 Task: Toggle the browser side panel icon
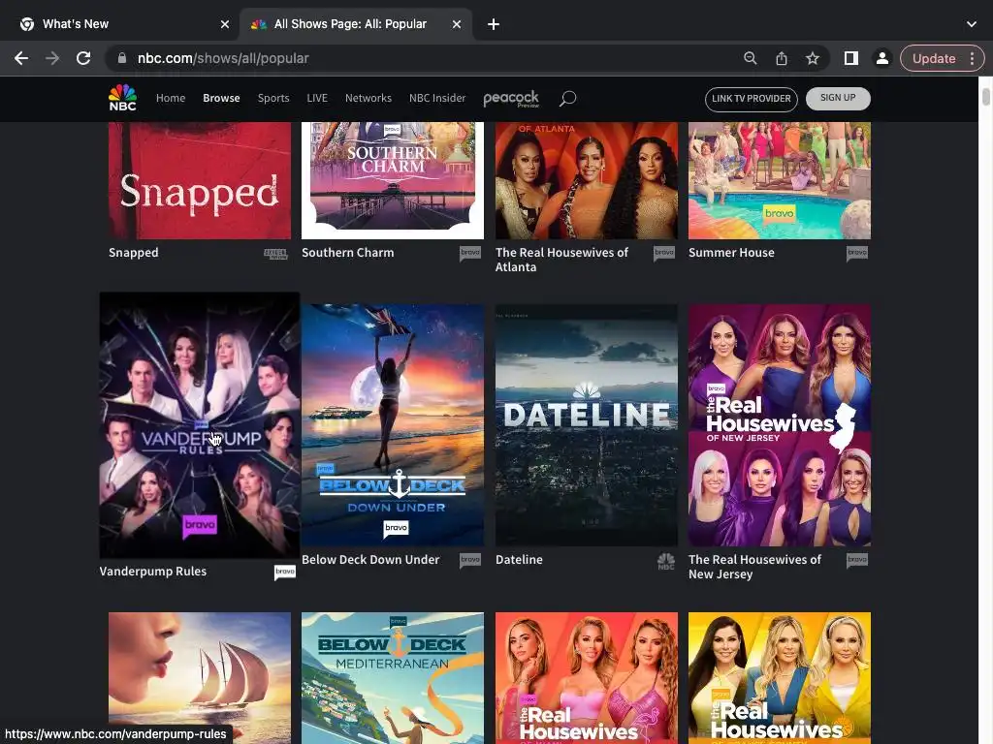851,58
